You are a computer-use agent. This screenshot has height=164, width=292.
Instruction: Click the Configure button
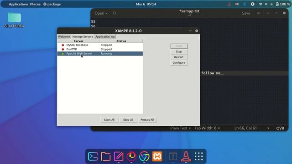click(x=179, y=63)
